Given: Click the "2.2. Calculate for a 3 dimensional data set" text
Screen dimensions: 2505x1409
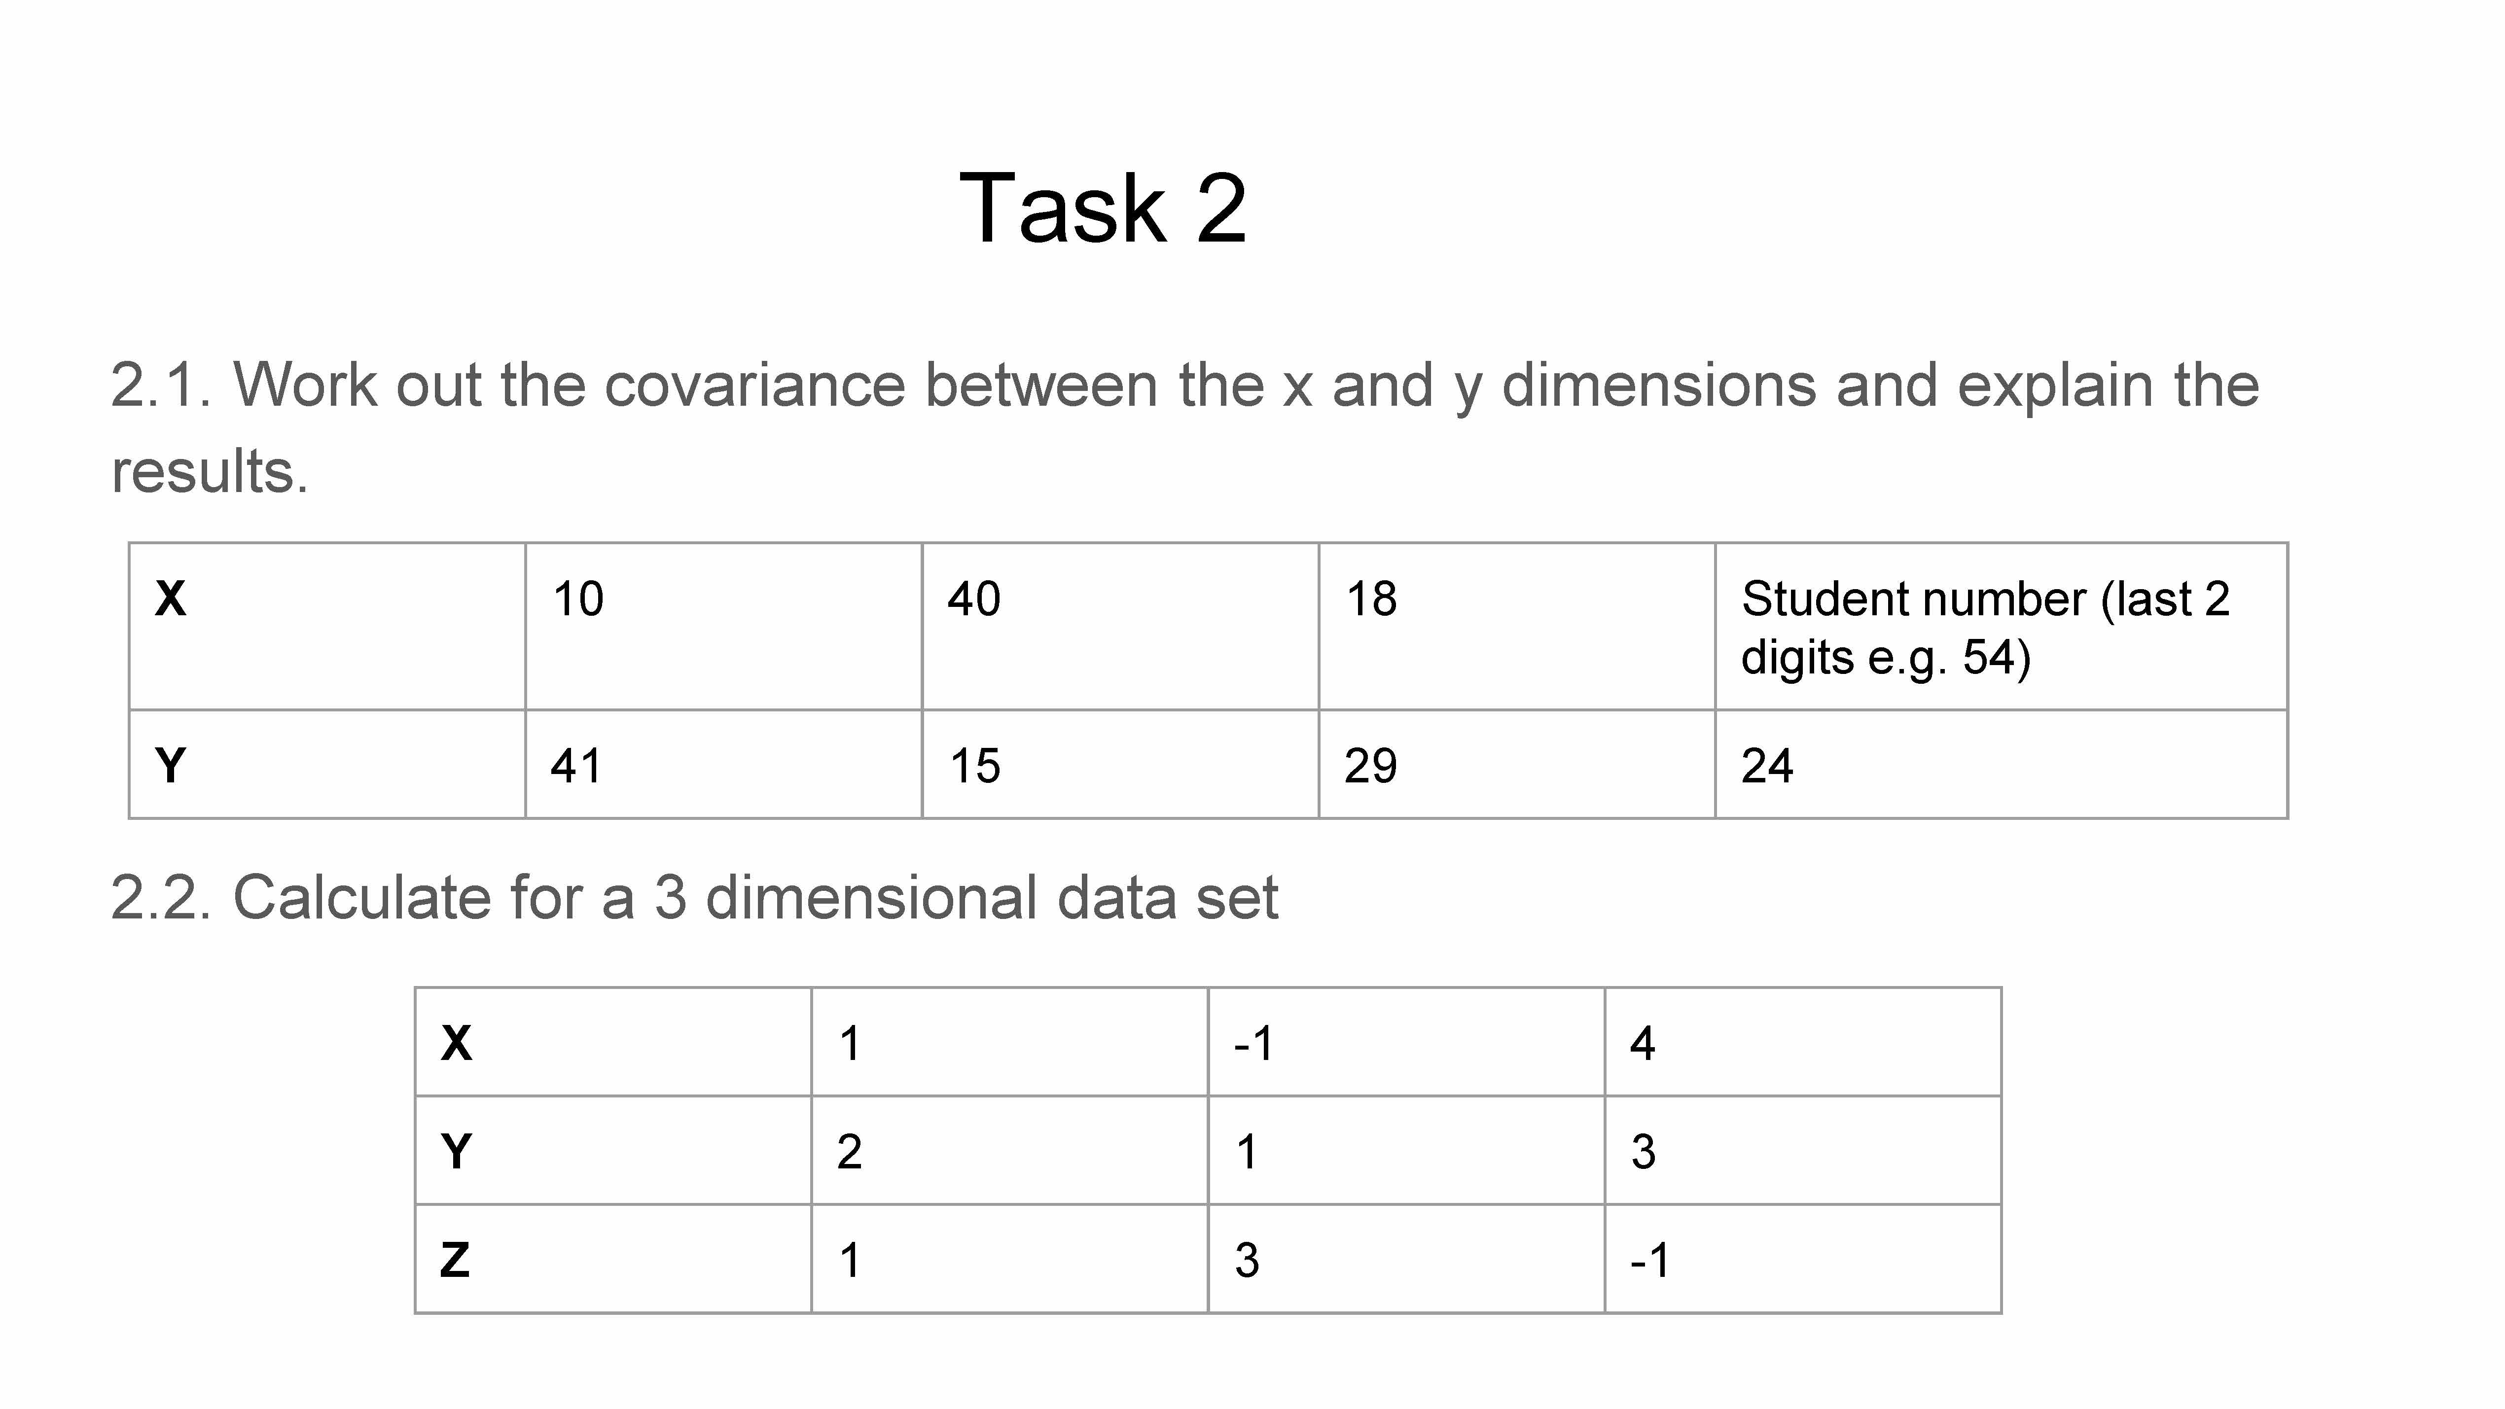Looking at the screenshot, I should point(693,897).
